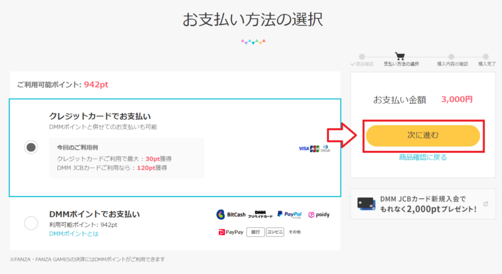The image size is (502, 274).
Task: Click the DMM prepaid card logo
Action: tap(260, 215)
